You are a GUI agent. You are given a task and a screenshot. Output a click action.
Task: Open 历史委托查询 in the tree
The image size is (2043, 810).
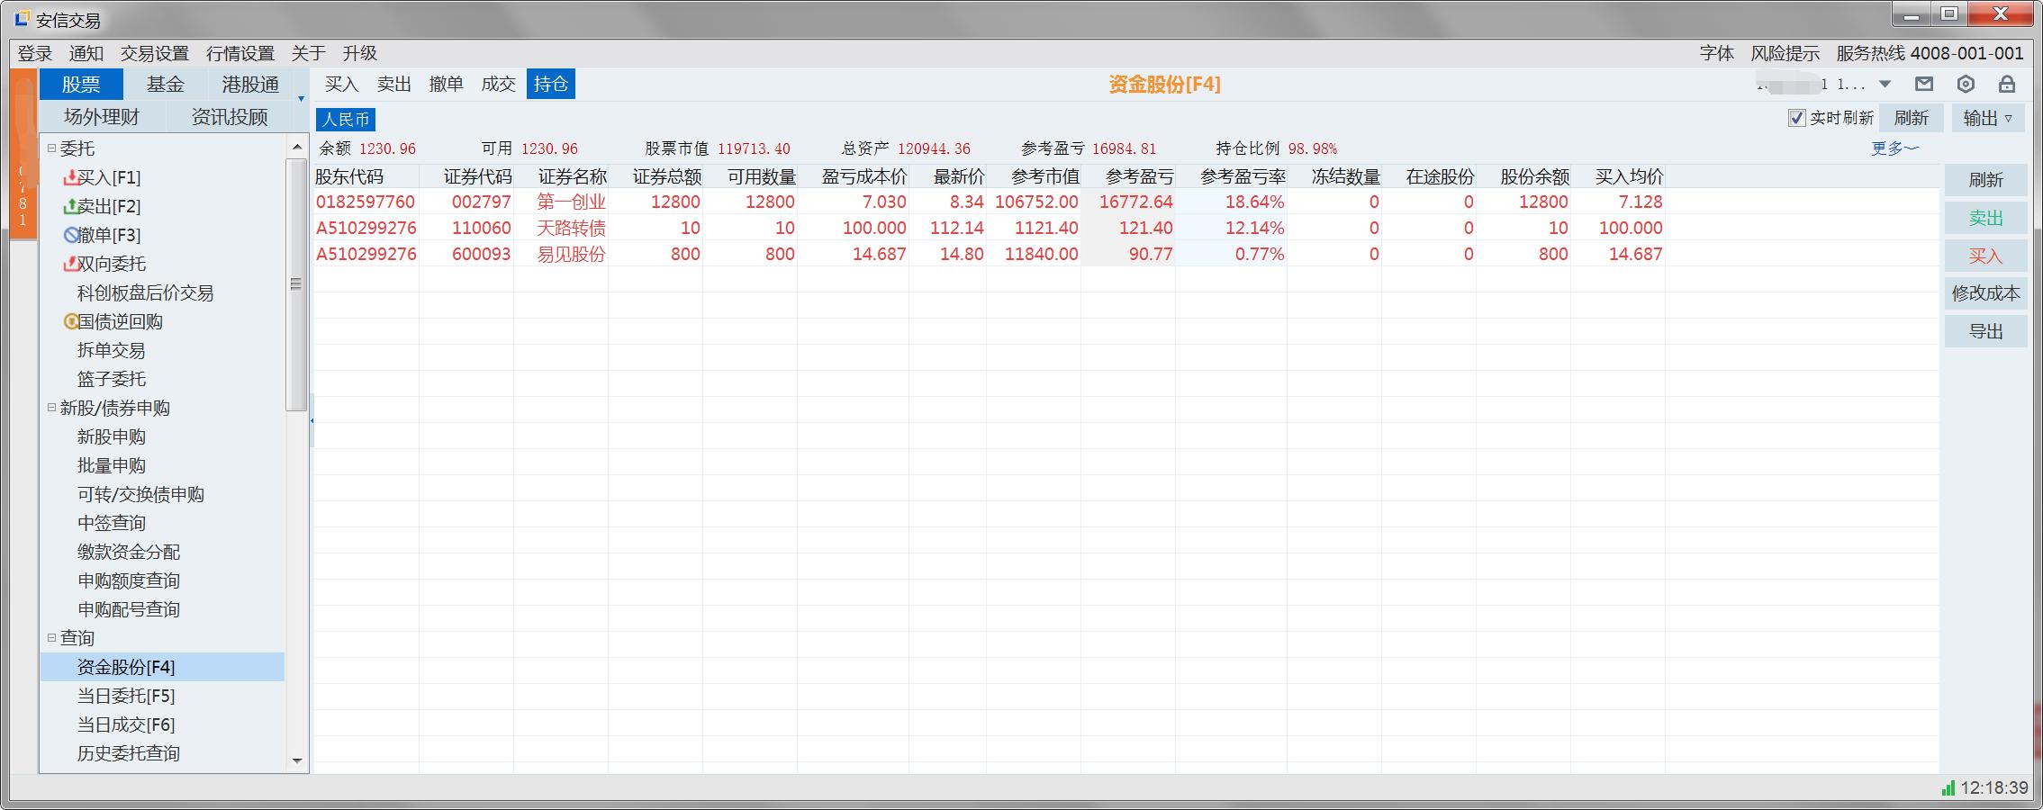129,753
